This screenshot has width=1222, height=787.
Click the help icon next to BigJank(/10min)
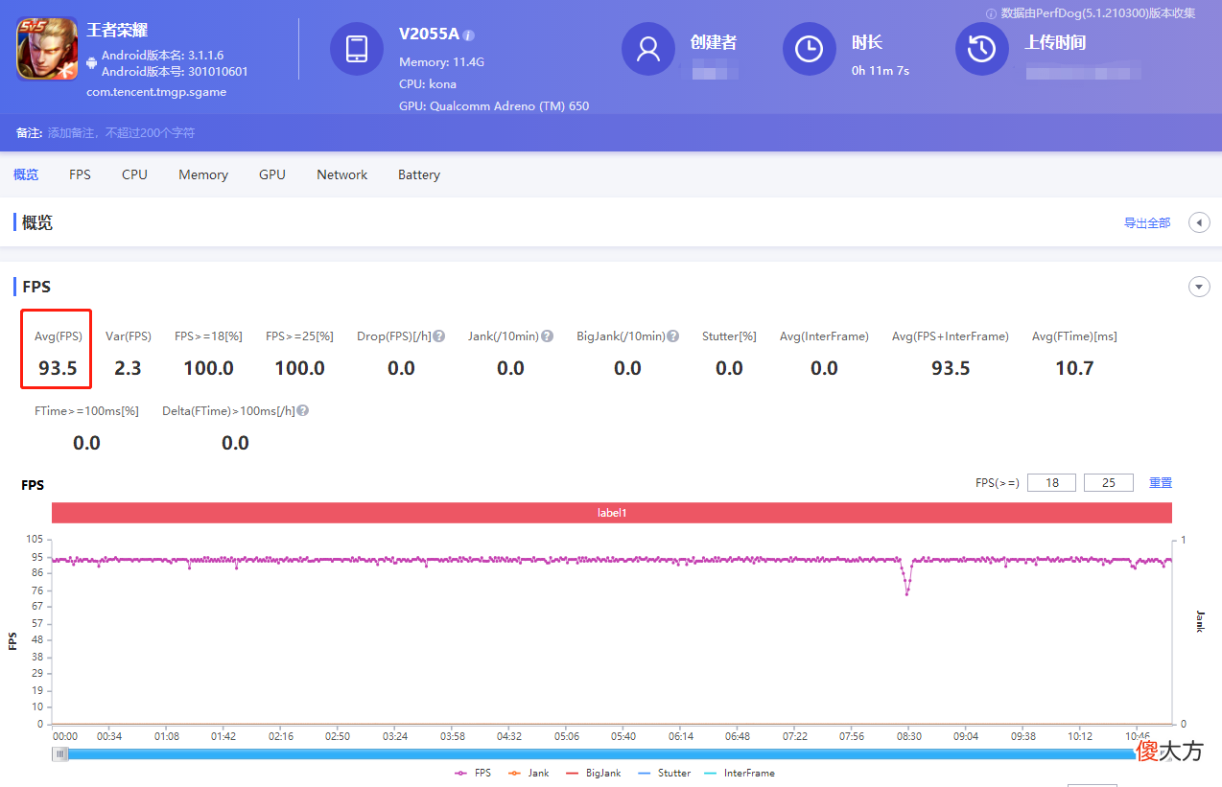point(673,336)
